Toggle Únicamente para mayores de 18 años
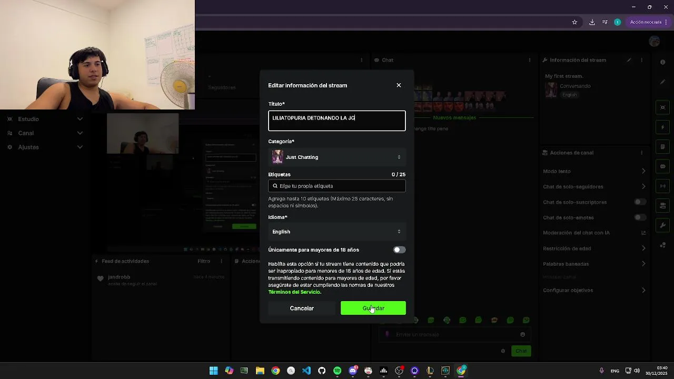 (399, 250)
